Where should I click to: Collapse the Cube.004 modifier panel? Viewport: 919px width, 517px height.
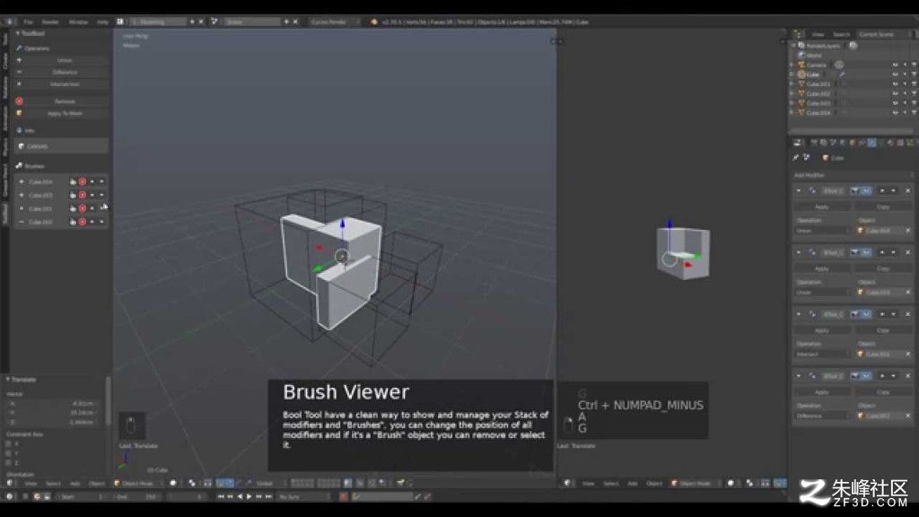pyautogui.click(x=798, y=190)
